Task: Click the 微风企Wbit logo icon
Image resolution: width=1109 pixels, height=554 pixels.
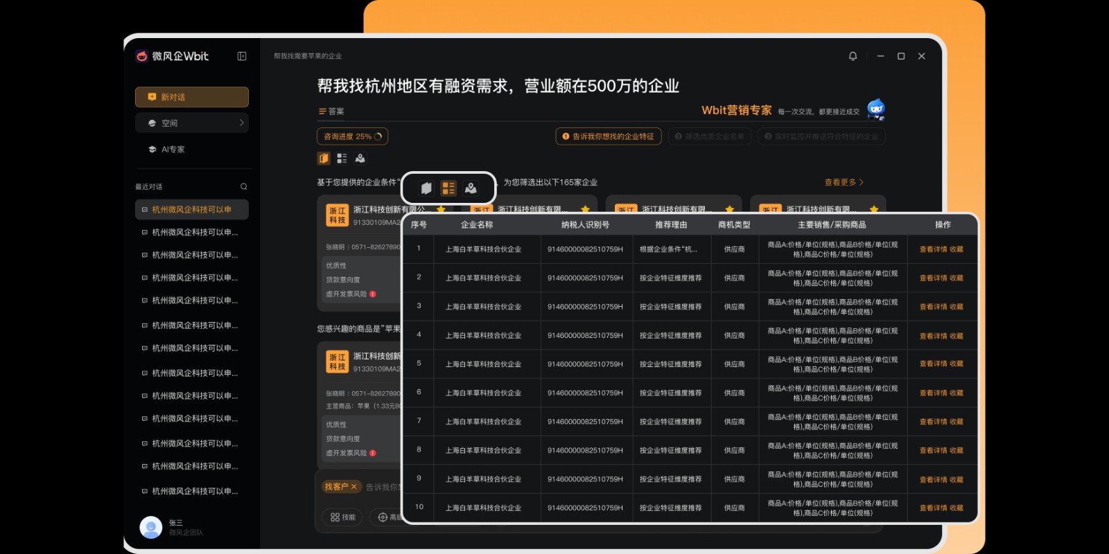Action: 142,56
